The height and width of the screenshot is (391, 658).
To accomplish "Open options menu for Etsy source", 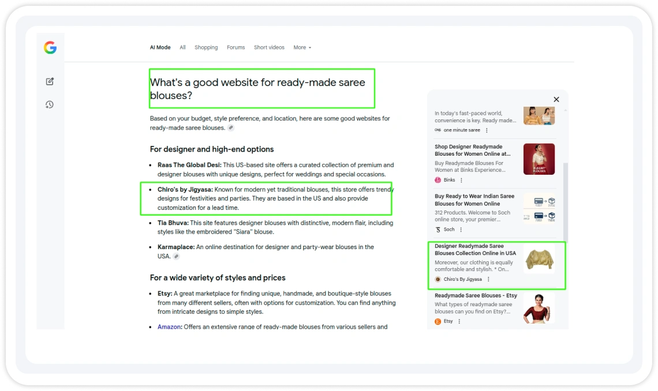I will pos(459,321).
